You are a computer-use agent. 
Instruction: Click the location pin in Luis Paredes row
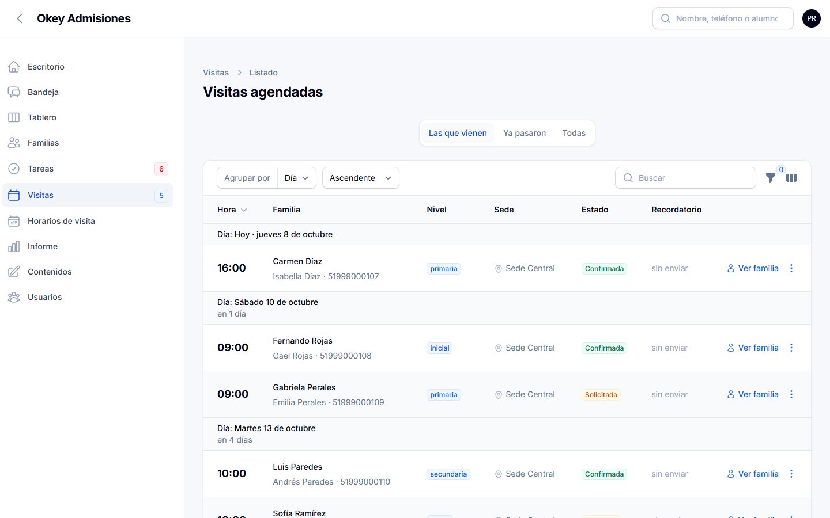[x=499, y=474]
